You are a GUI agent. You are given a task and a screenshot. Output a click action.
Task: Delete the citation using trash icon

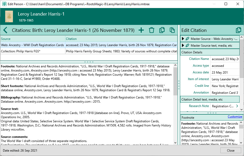point(152,30)
